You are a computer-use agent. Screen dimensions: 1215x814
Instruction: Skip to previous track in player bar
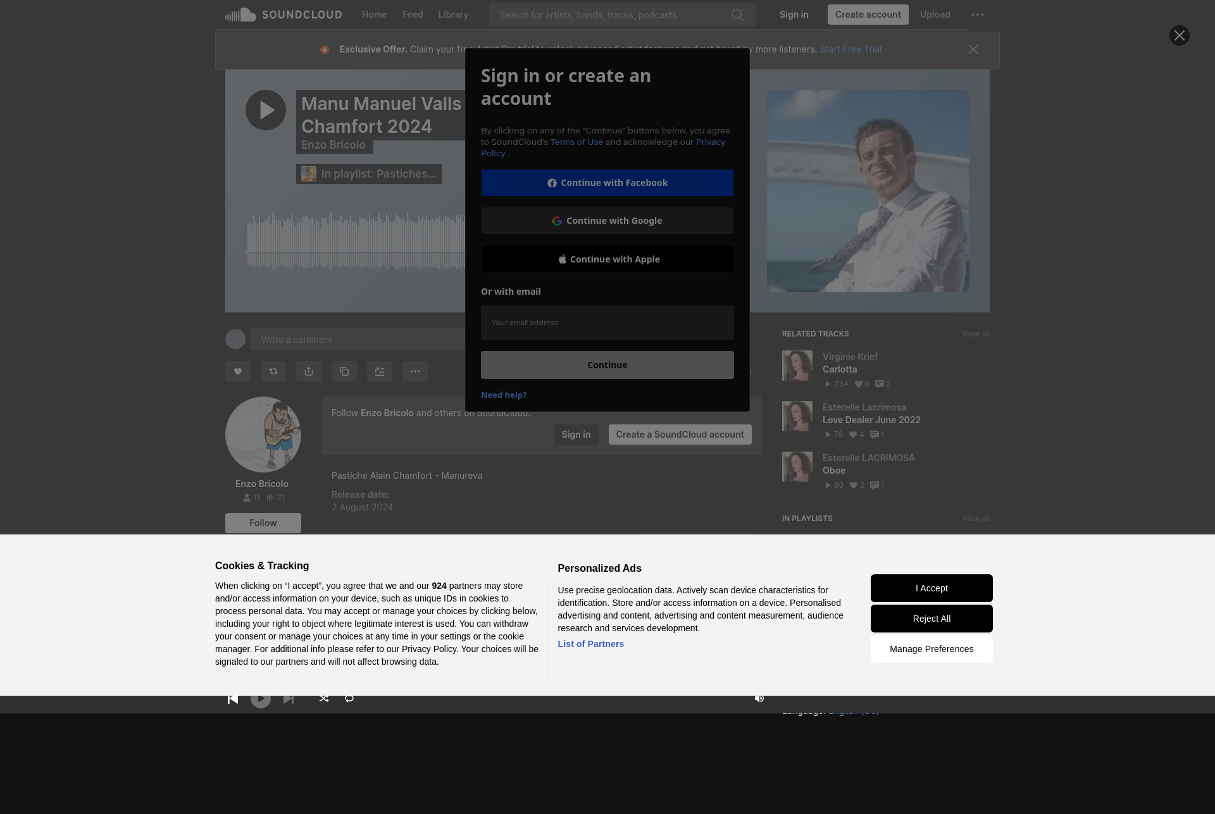coord(233,699)
